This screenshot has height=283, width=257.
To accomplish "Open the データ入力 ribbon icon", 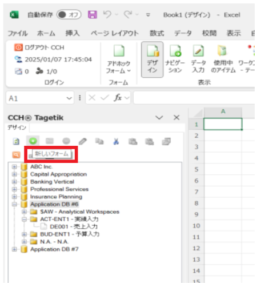I will [x=198, y=59].
